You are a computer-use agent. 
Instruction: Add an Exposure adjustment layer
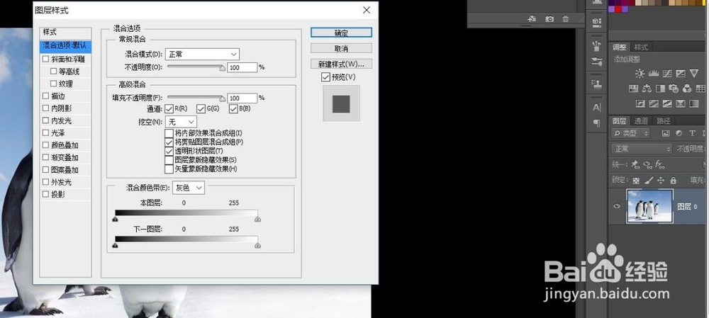(681, 73)
